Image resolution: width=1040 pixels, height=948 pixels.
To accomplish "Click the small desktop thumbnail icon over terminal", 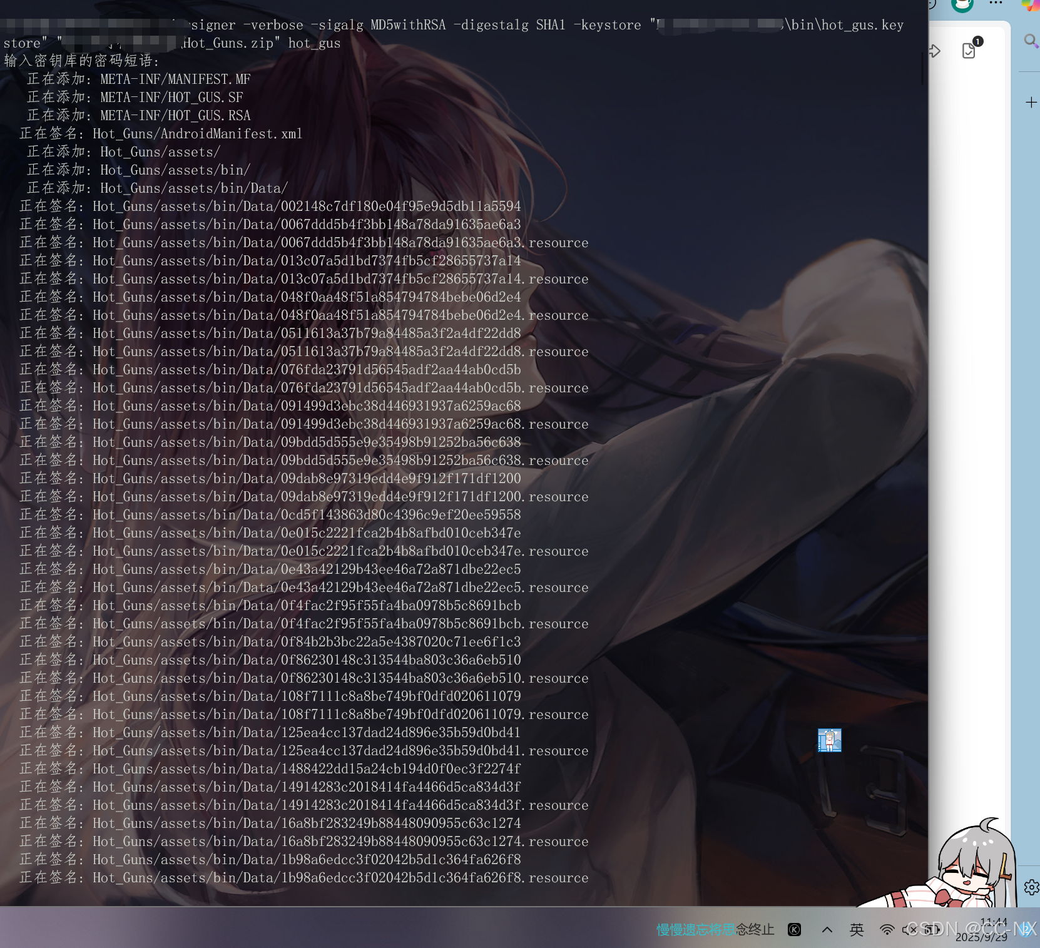I will (x=830, y=740).
